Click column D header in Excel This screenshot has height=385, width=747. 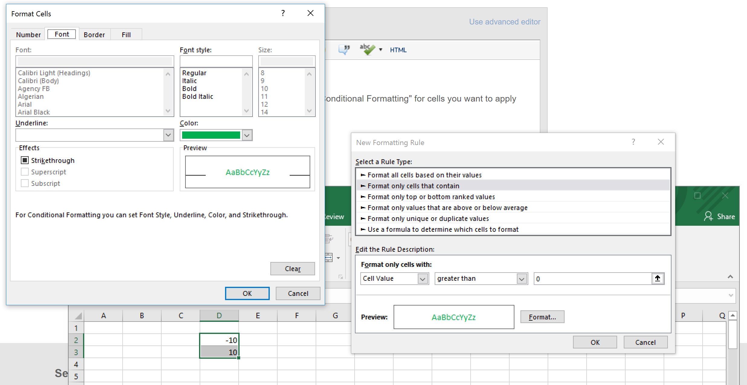point(219,315)
